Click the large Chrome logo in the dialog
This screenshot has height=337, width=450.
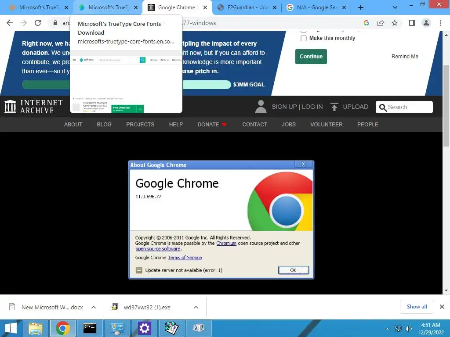click(280, 201)
